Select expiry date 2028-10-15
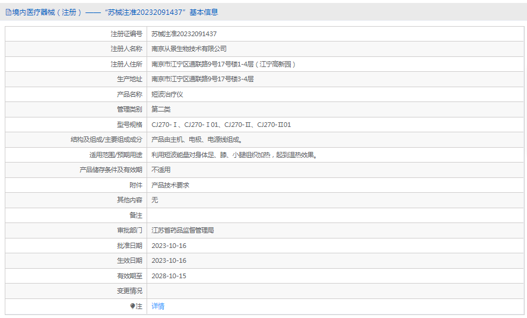This screenshot has width=527, height=318. [x=169, y=276]
